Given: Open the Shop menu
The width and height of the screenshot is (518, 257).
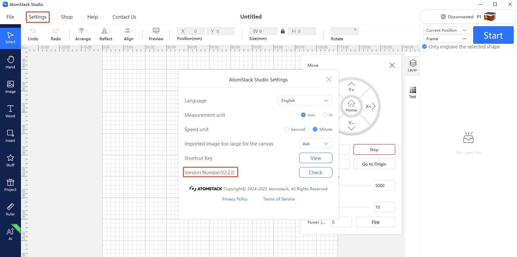Looking at the screenshot, I should pyautogui.click(x=67, y=17).
